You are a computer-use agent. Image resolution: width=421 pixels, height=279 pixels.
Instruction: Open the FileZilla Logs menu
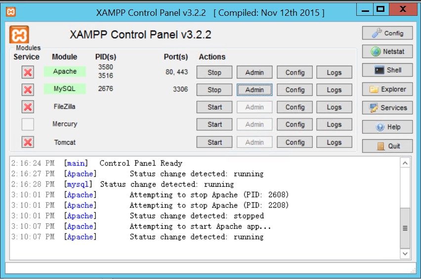point(334,107)
